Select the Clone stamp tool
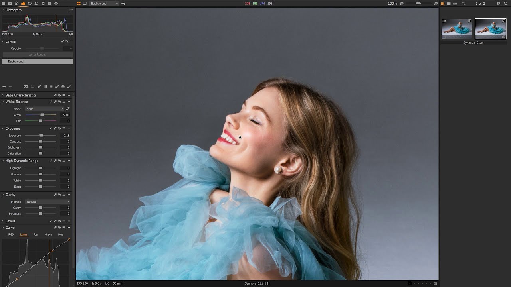This screenshot has height=287, width=511. pyautogui.click(x=63, y=86)
